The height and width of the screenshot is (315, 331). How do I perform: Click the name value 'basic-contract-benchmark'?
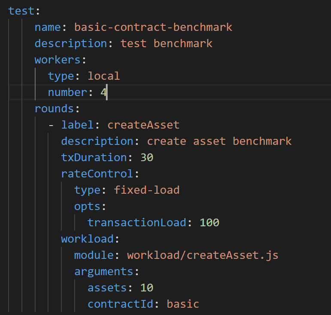[x=153, y=27]
